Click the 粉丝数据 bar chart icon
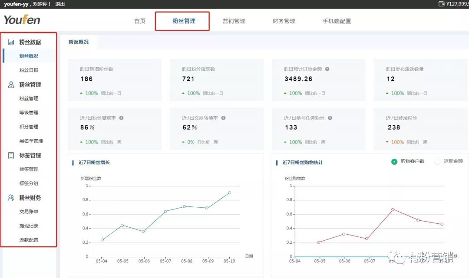Viewport: 469px width, 278px height. [x=11, y=42]
